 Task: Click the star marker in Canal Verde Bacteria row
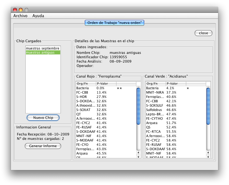click(188, 88)
